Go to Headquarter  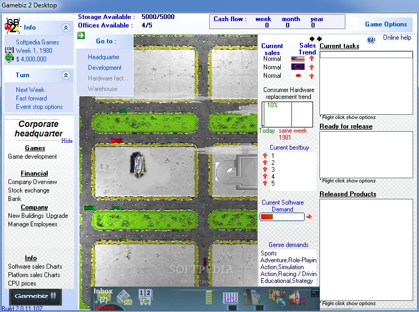click(x=104, y=57)
